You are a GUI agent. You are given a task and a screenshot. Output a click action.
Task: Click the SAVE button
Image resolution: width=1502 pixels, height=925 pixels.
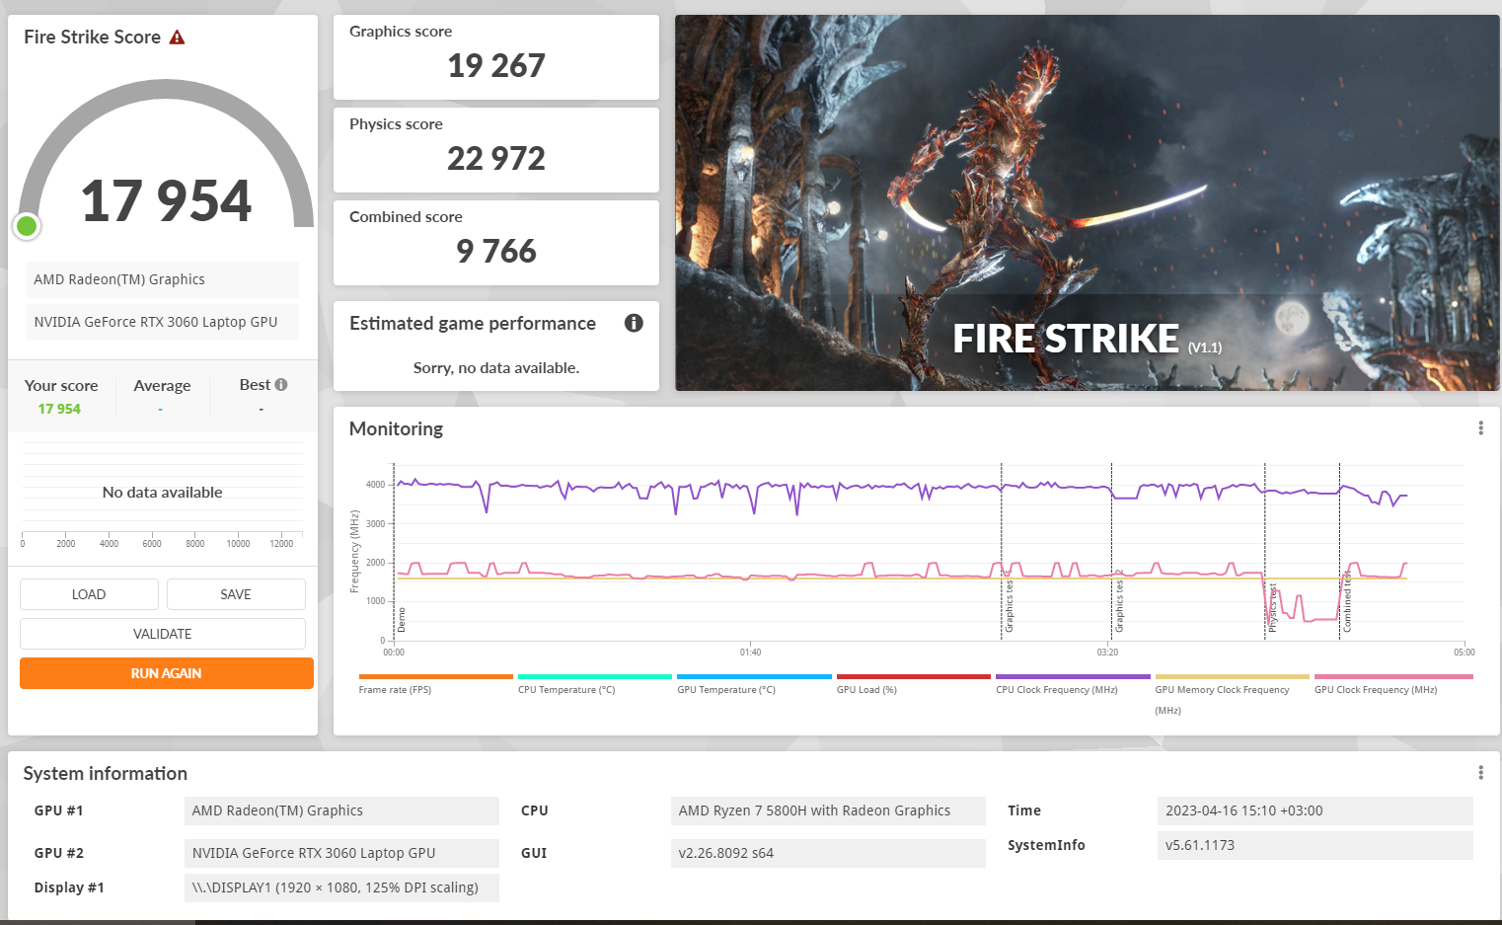coord(236,594)
